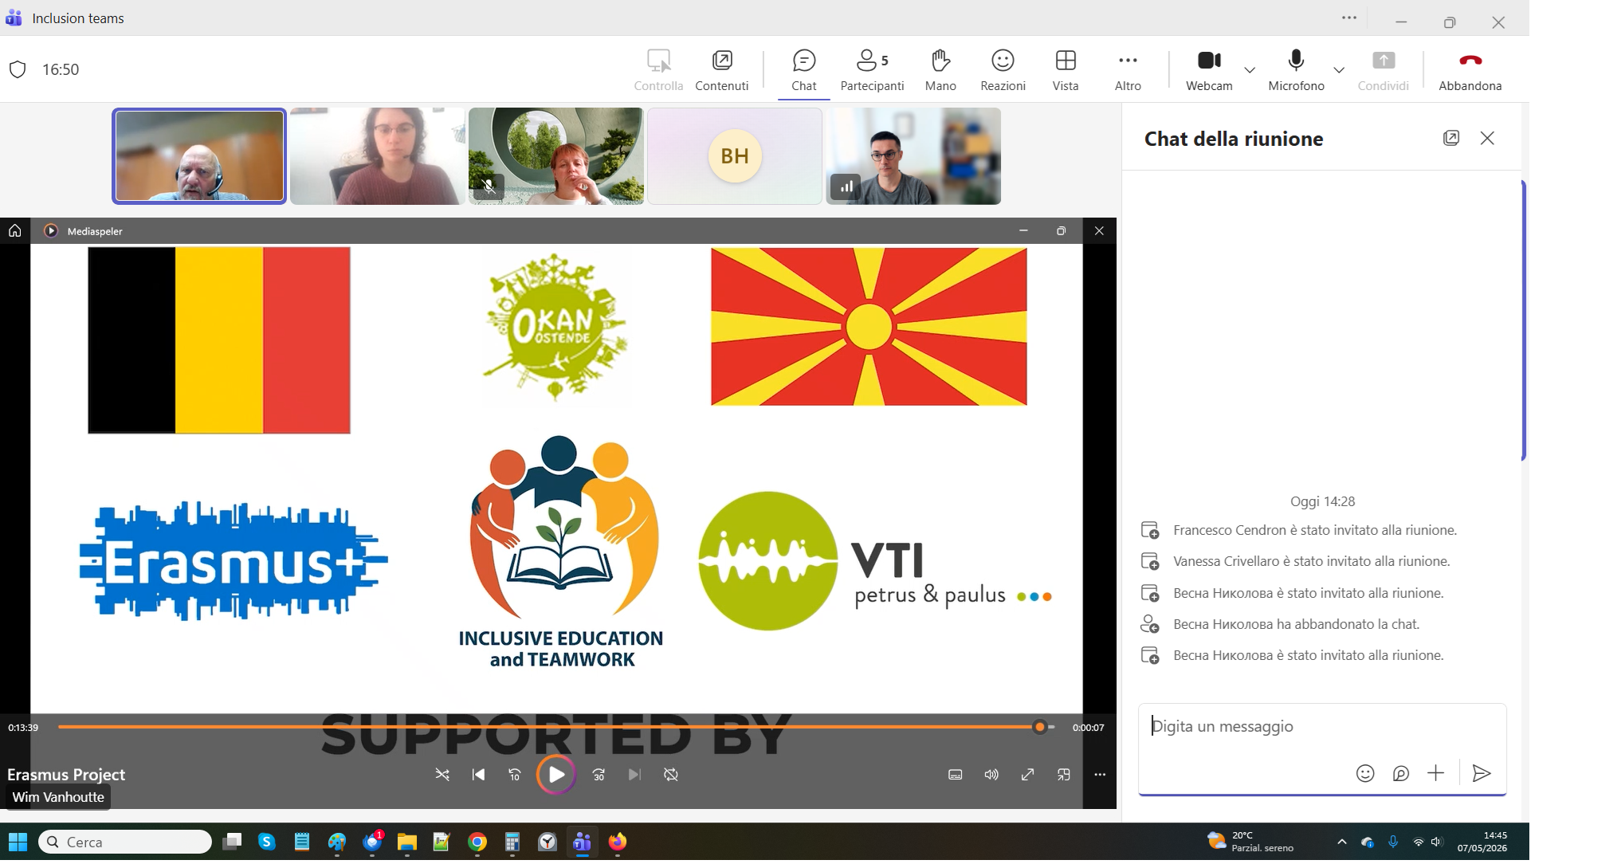
Task: Raise hand with the Mano button
Action: coord(940,70)
